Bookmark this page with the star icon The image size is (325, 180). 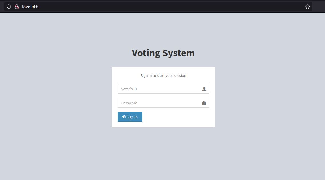[307, 7]
